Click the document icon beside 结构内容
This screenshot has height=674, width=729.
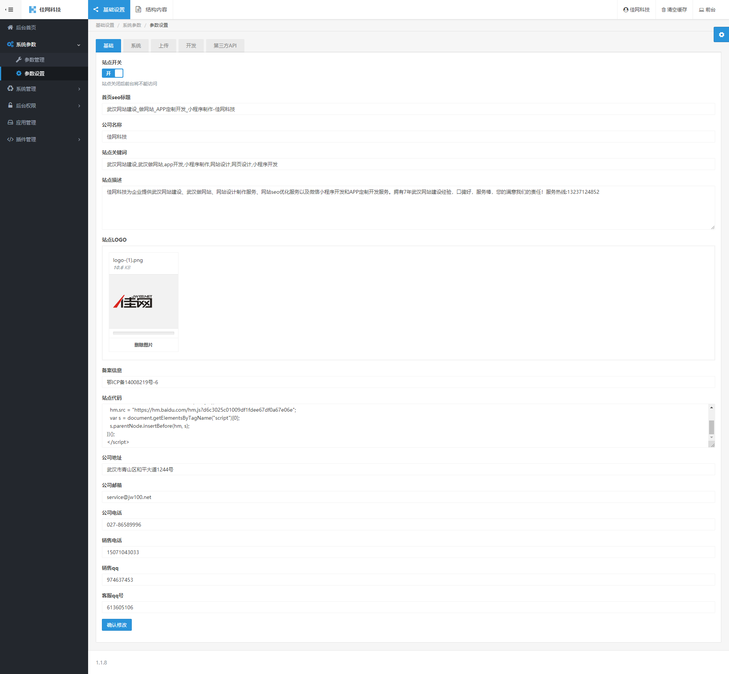139,10
